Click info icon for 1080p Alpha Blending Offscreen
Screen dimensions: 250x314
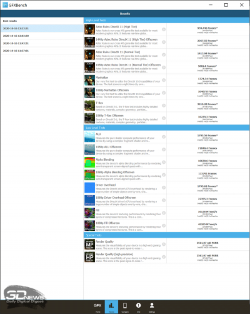[x=164, y=175]
